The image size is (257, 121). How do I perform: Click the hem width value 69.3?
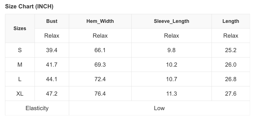point(100,65)
